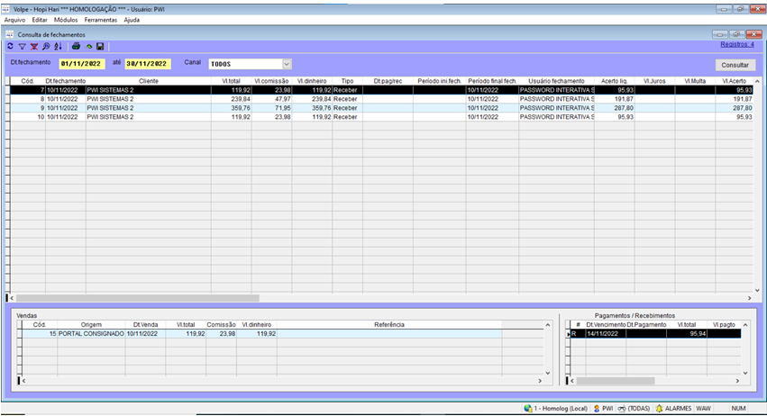Select the PORTAL CONSIGNADO sale row
The height and width of the screenshot is (416, 767).
pyautogui.click(x=90, y=333)
